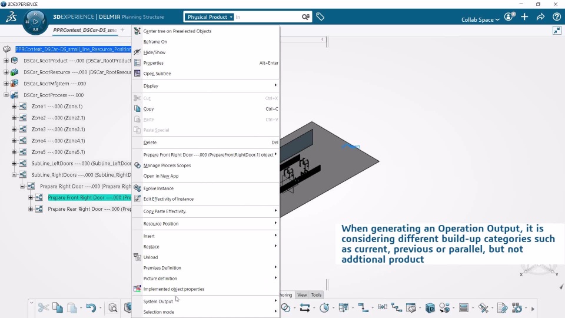
Task: Click the DSCar_RootMfgItem node icon
Action: pos(14,84)
